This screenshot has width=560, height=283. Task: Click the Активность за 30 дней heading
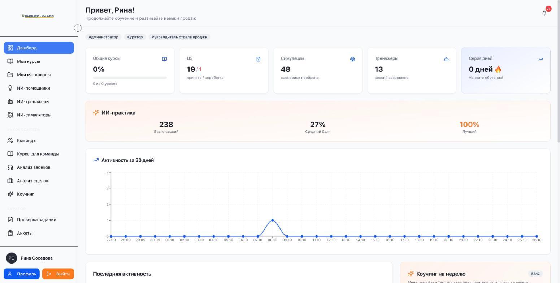coord(127,160)
